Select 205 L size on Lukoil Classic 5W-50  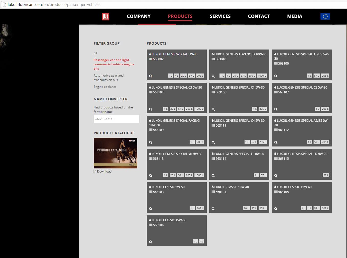tap(200, 208)
